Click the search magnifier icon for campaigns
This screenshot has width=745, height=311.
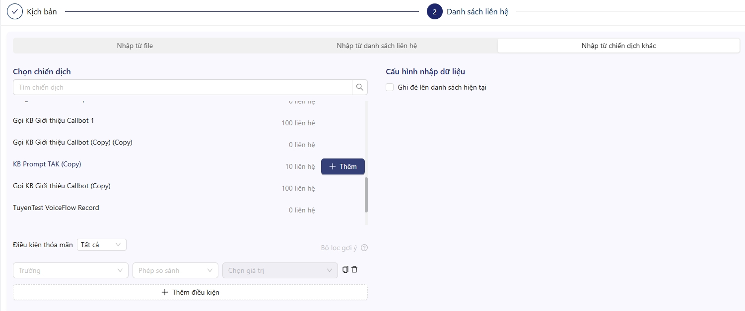pyautogui.click(x=360, y=87)
